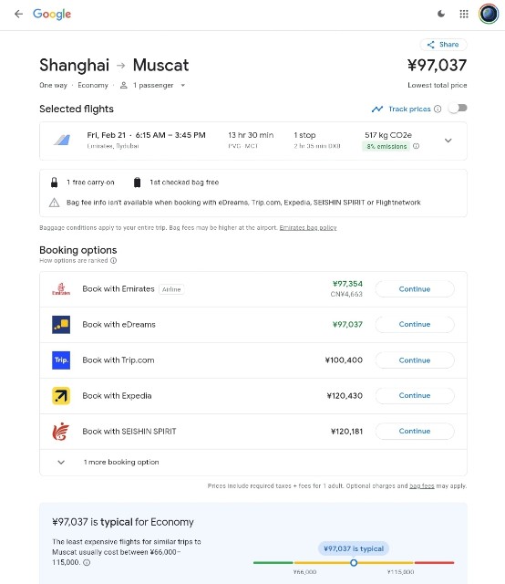Open the Emirates bag policy link
The height and width of the screenshot is (584, 505).
pyautogui.click(x=308, y=227)
